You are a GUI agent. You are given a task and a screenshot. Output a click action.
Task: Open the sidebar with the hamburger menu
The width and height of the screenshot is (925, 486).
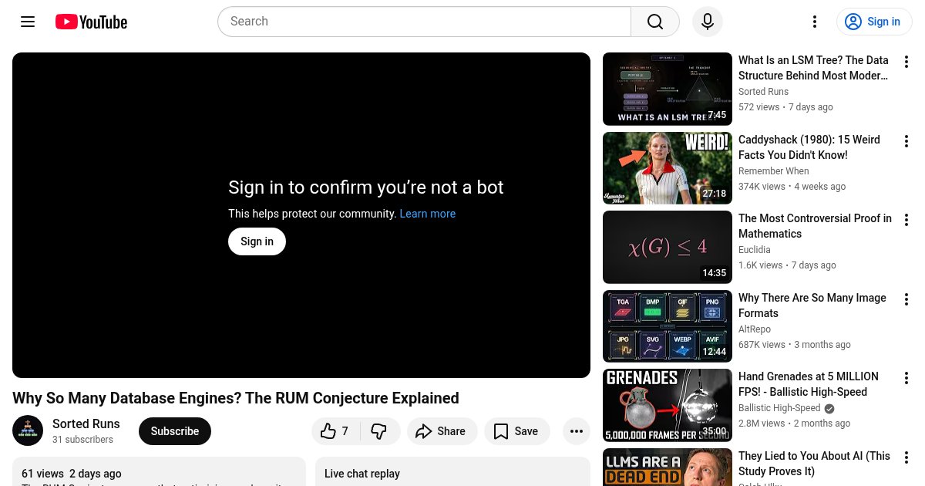[28, 22]
